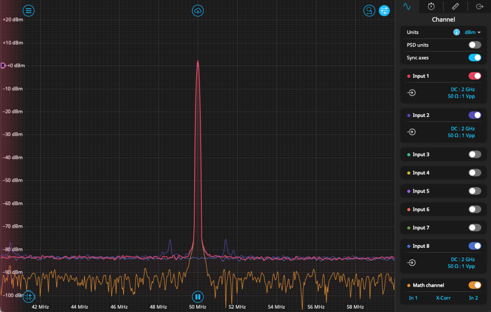This screenshot has height=312, width=491.
Task: Click the Units info icon
Action: (456, 32)
